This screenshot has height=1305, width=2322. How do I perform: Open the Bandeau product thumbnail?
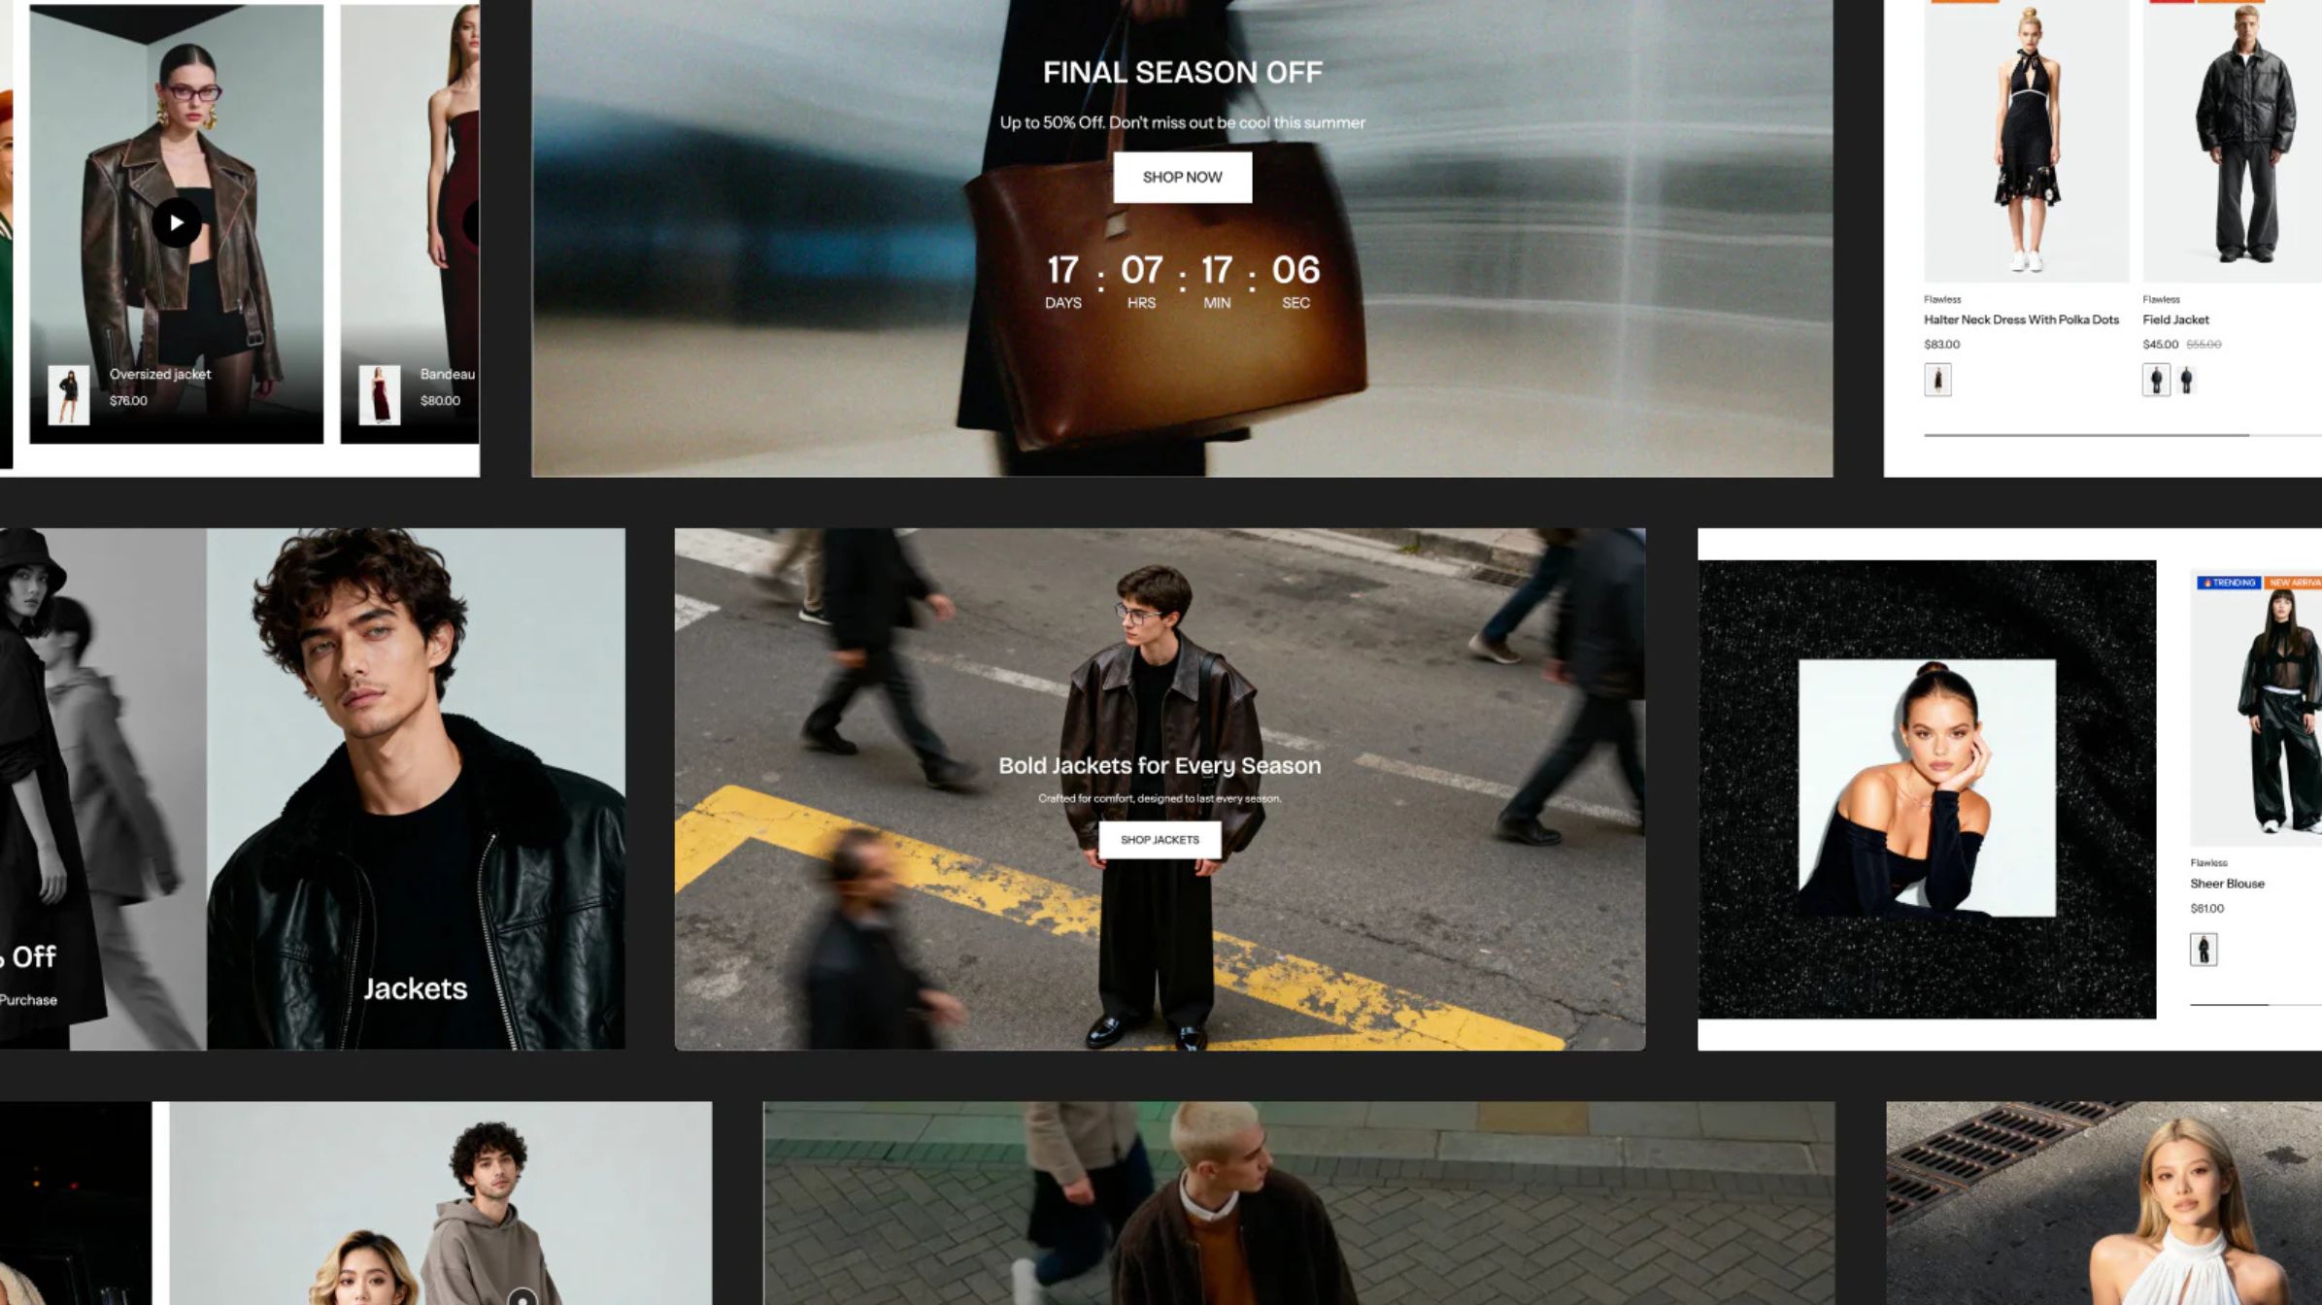tap(379, 395)
